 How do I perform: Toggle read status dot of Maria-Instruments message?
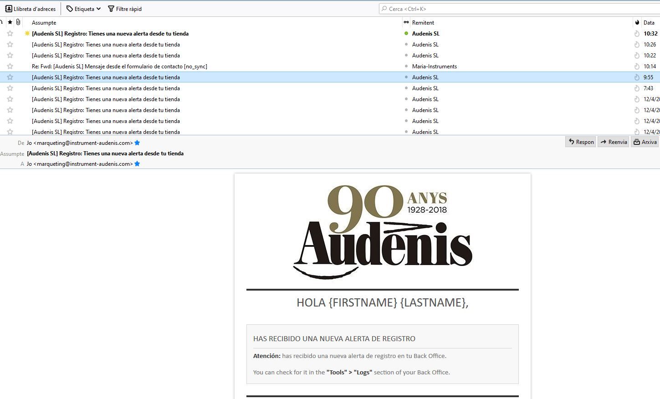(406, 66)
